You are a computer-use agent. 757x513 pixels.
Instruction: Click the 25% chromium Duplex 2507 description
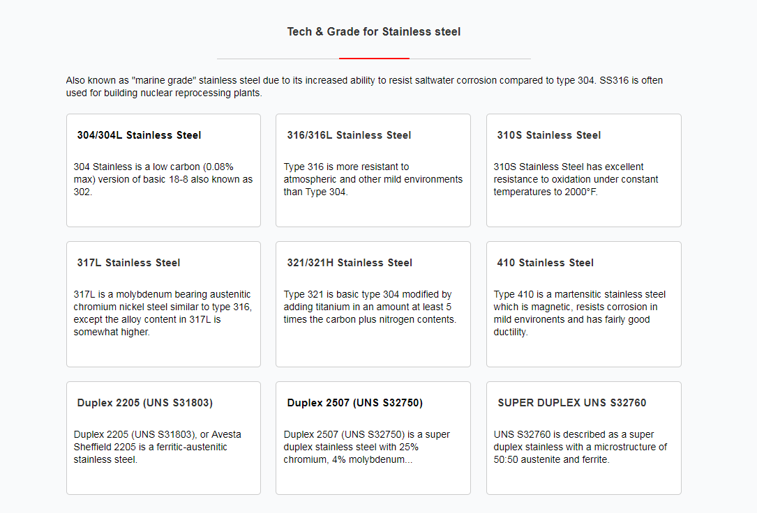tap(366, 447)
